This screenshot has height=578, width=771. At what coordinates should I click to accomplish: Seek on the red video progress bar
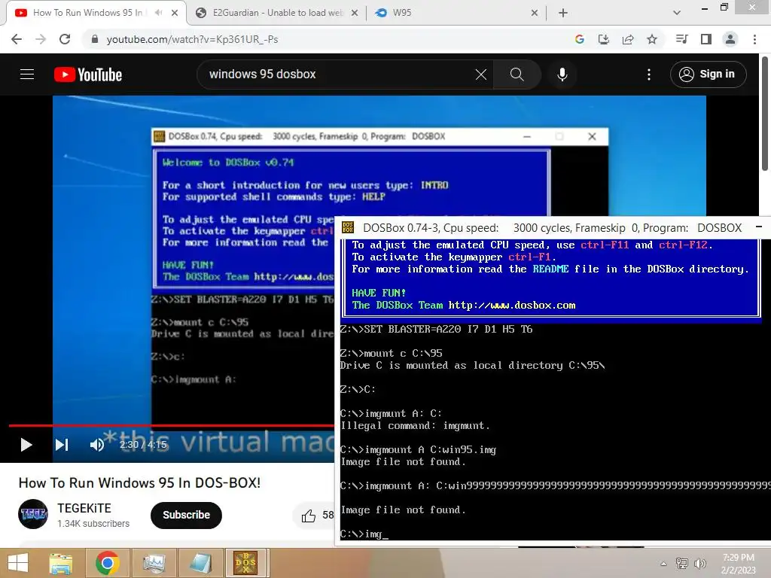pyautogui.click(x=171, y=425)
